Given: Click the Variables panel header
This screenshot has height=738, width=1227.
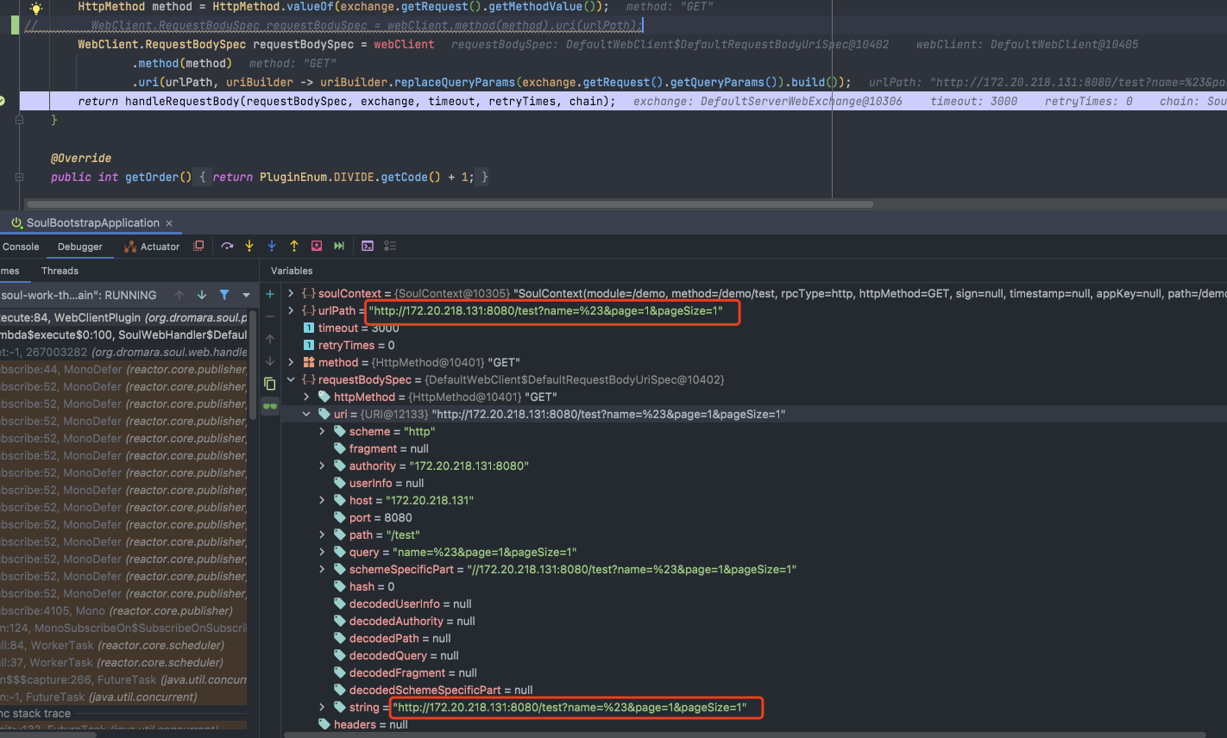Looking at the screenshot, I should click(292, 271).
